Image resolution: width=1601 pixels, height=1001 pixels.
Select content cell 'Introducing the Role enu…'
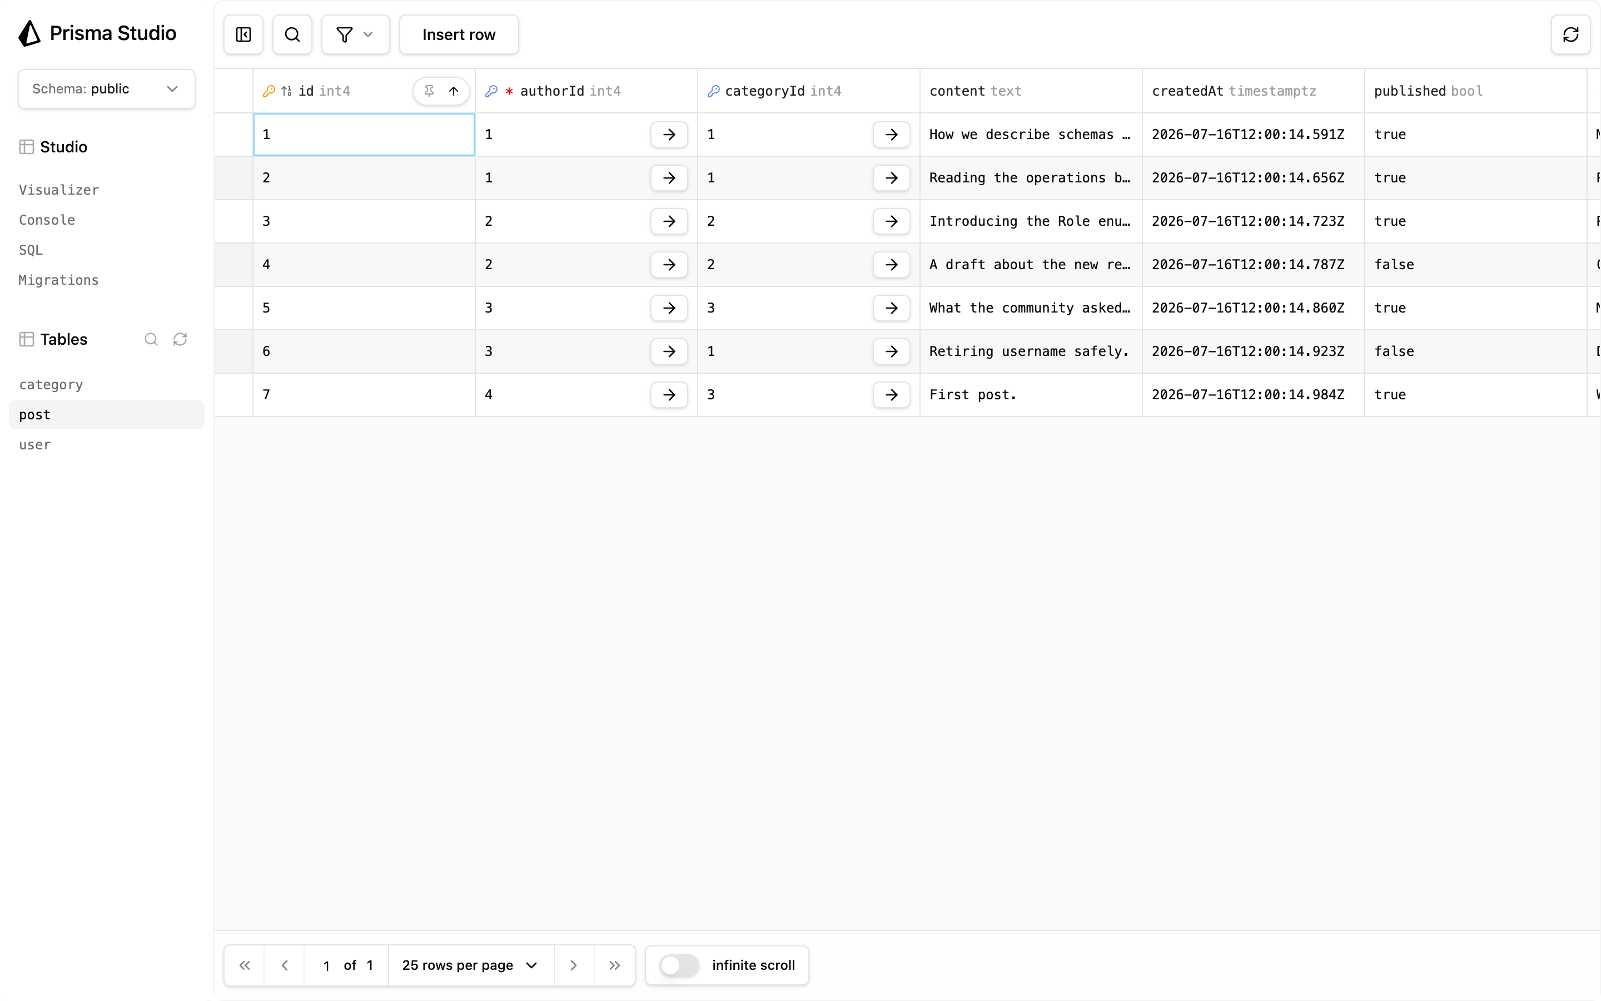pyautogui.click(x=1031, y=221)
